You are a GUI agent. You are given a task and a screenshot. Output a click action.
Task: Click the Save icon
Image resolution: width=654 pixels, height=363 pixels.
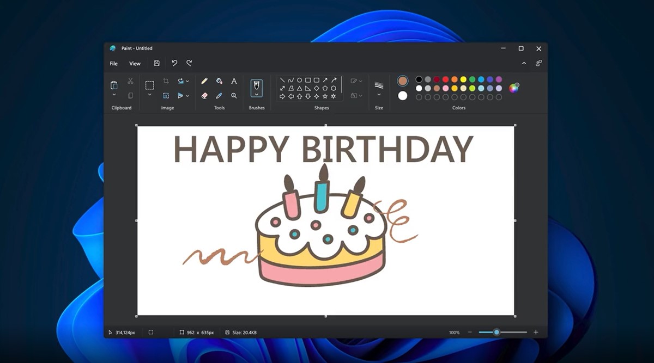click(x=156, y=63)
